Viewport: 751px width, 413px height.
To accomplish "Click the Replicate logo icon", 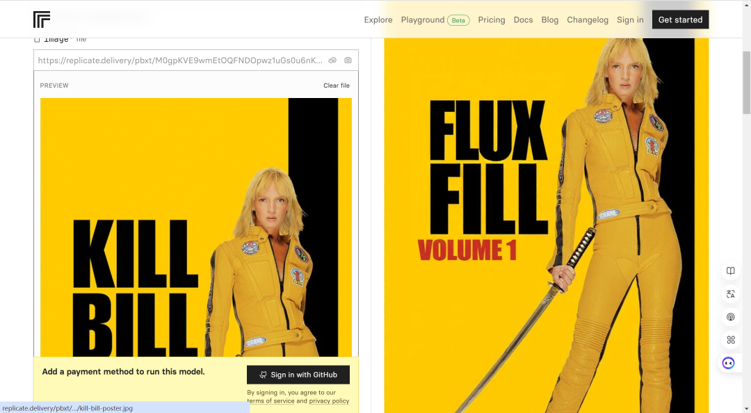I will (x=42, y=19).
